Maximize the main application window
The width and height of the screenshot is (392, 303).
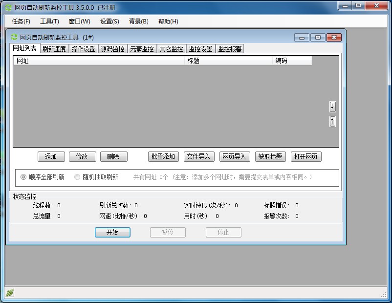pyautogui.click(x=358, y=5)
